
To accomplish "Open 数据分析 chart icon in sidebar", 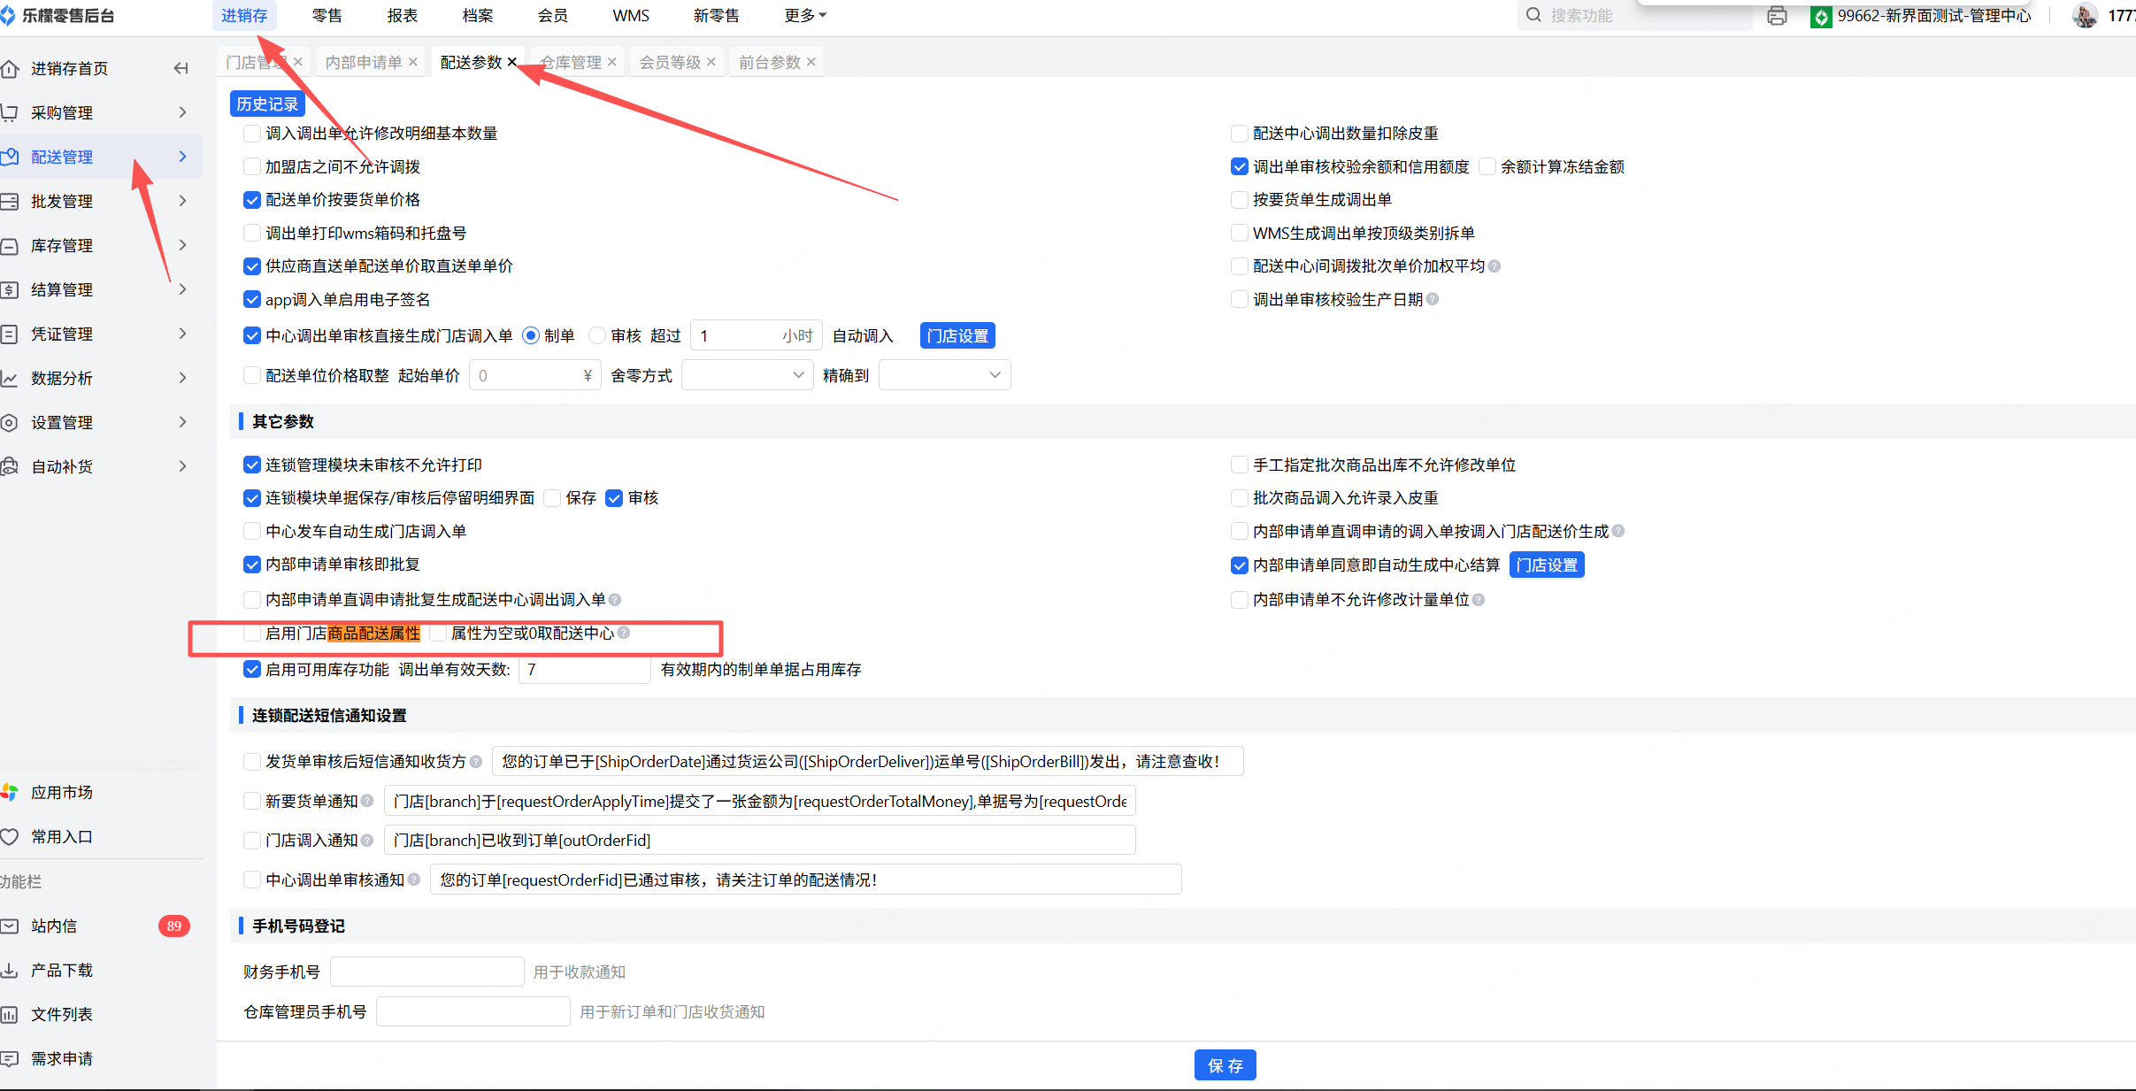I will tap(10, 378).
